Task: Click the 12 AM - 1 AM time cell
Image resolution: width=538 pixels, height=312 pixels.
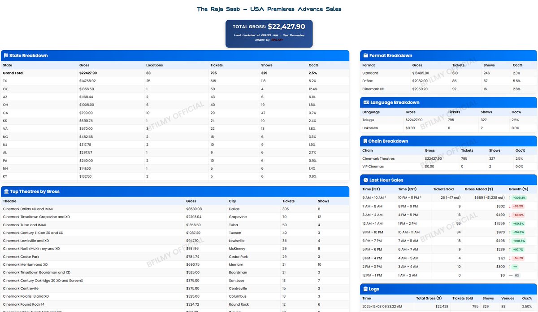Action: point(372,224)
